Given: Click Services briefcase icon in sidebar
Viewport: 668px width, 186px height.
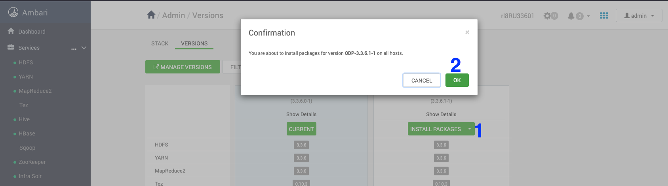Looking at the screenshot, I should pyautogui.click(x=11, y=47).
